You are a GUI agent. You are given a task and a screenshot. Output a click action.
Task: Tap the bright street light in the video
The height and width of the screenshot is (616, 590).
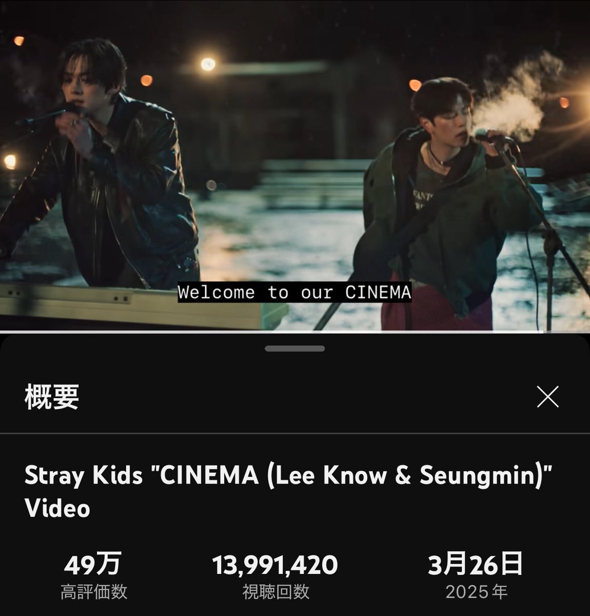click(x=208, y=64)
